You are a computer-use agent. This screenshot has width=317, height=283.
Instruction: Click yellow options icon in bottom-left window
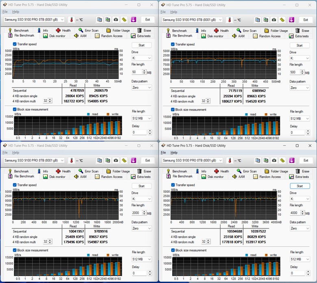pos(124,160)
